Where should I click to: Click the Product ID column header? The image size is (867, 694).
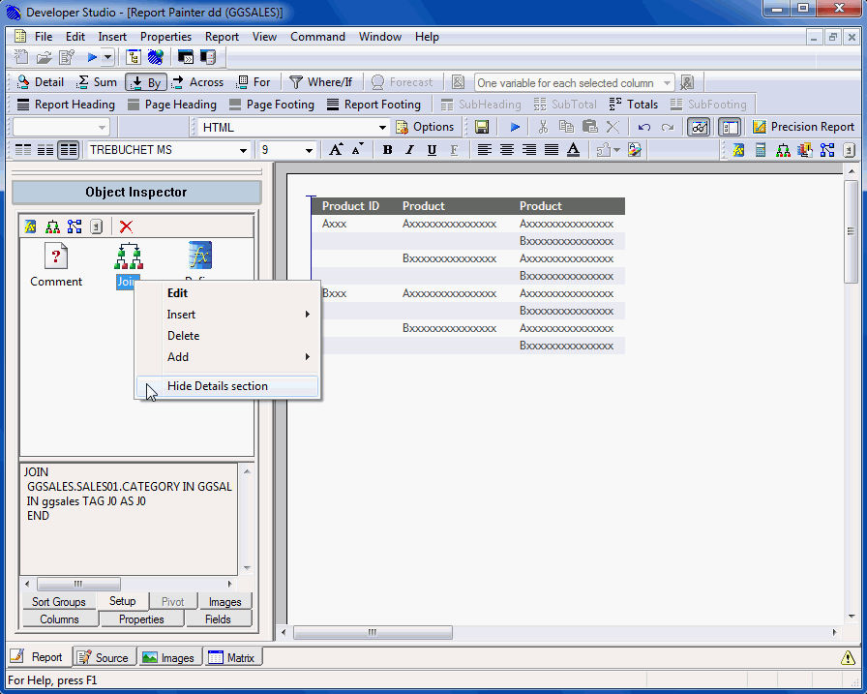(x=350, y=206)
